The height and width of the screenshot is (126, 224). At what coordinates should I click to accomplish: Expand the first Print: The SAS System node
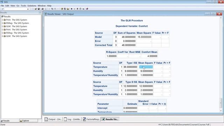click(2, 20)
